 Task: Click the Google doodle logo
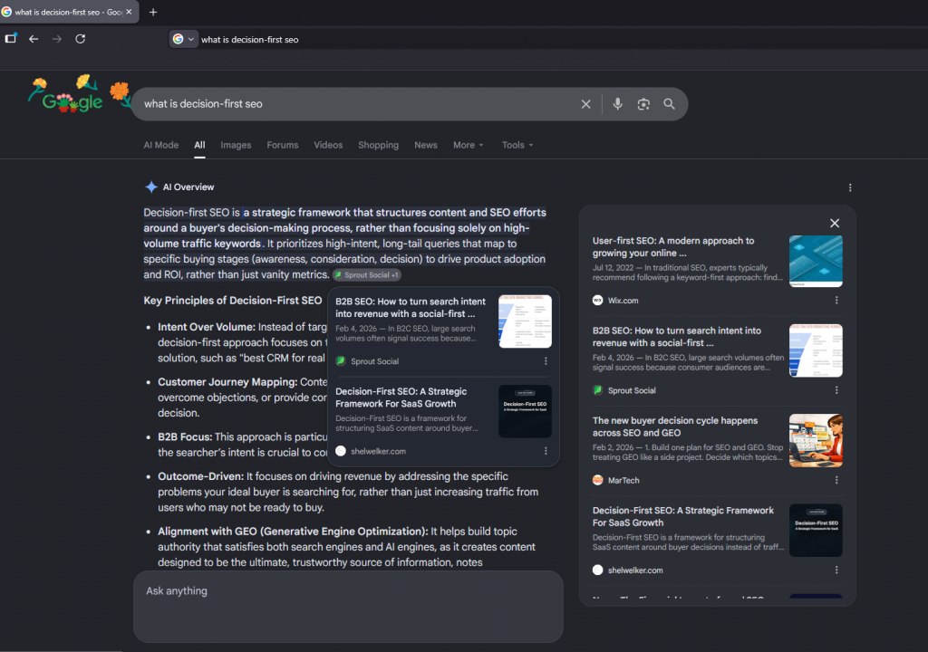(80, 95)
